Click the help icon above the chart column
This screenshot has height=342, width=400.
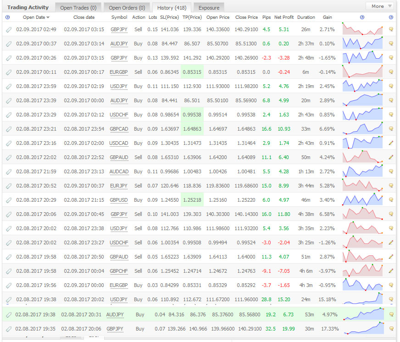click(x=362, y=17)
